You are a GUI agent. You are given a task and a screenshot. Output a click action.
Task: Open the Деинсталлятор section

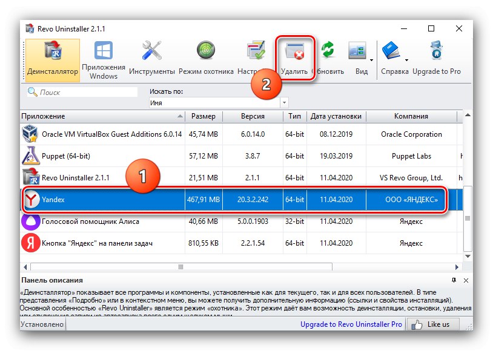pyautogui.click(x=53, y=61)
